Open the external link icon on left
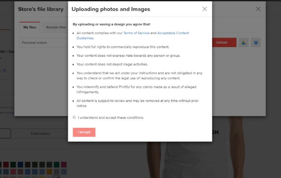Screen dimensions: 281x178 [x=5, y=71]
